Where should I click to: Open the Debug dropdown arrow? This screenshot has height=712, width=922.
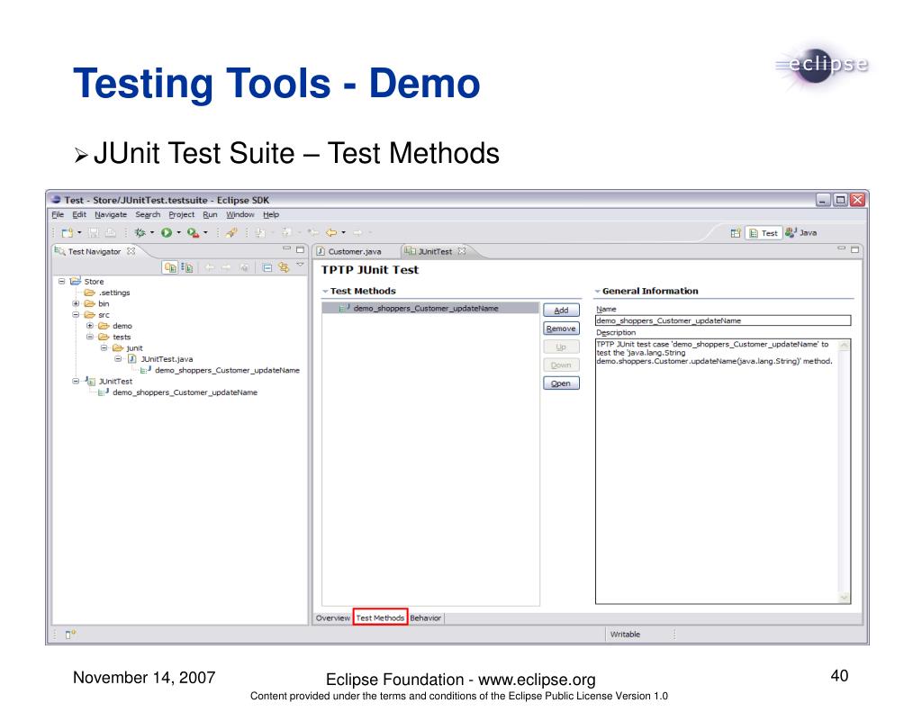pos(151,233)
